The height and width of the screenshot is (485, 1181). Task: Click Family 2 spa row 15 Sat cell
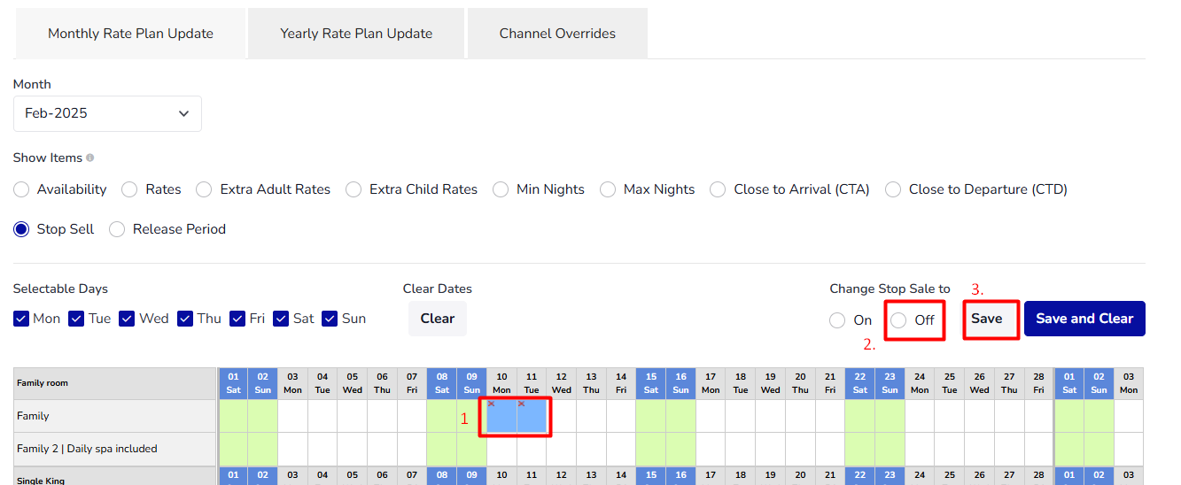(651, 449)
